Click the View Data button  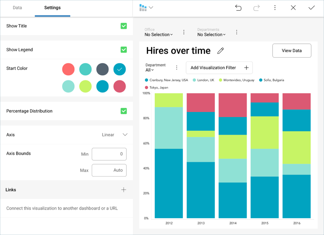292,51
